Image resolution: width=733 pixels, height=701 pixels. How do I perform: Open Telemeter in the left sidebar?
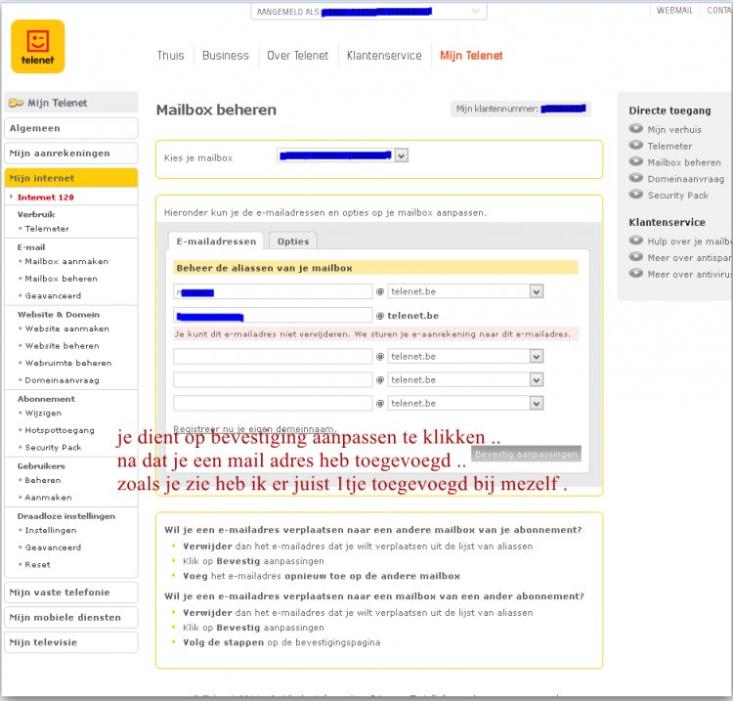(47, 229)
